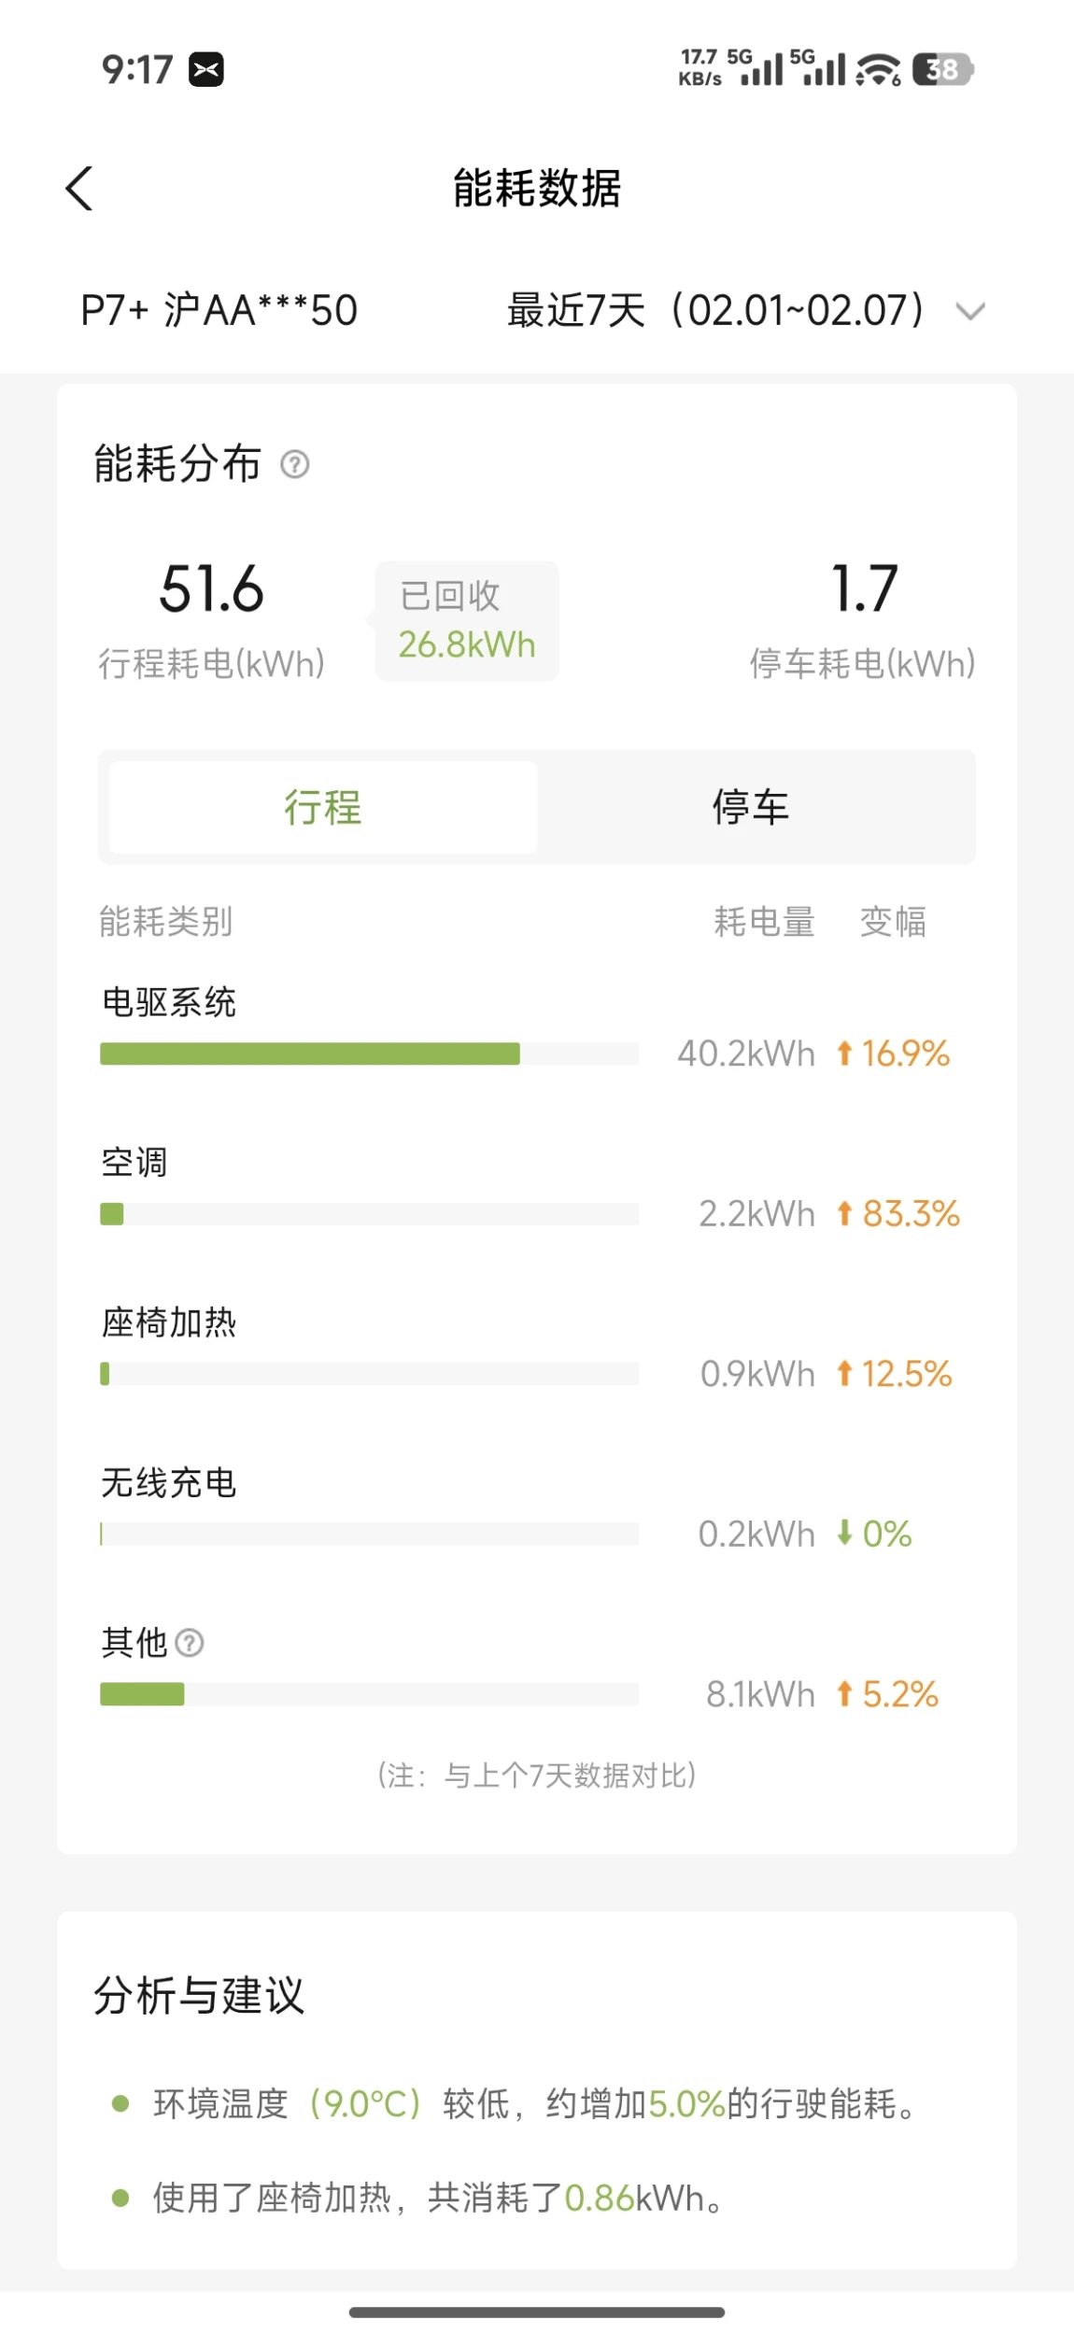Tap the battery indicator icon

942,69
